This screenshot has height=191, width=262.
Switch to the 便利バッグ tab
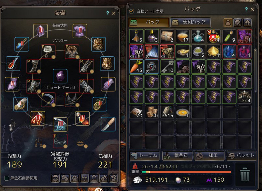pos(190,22)
